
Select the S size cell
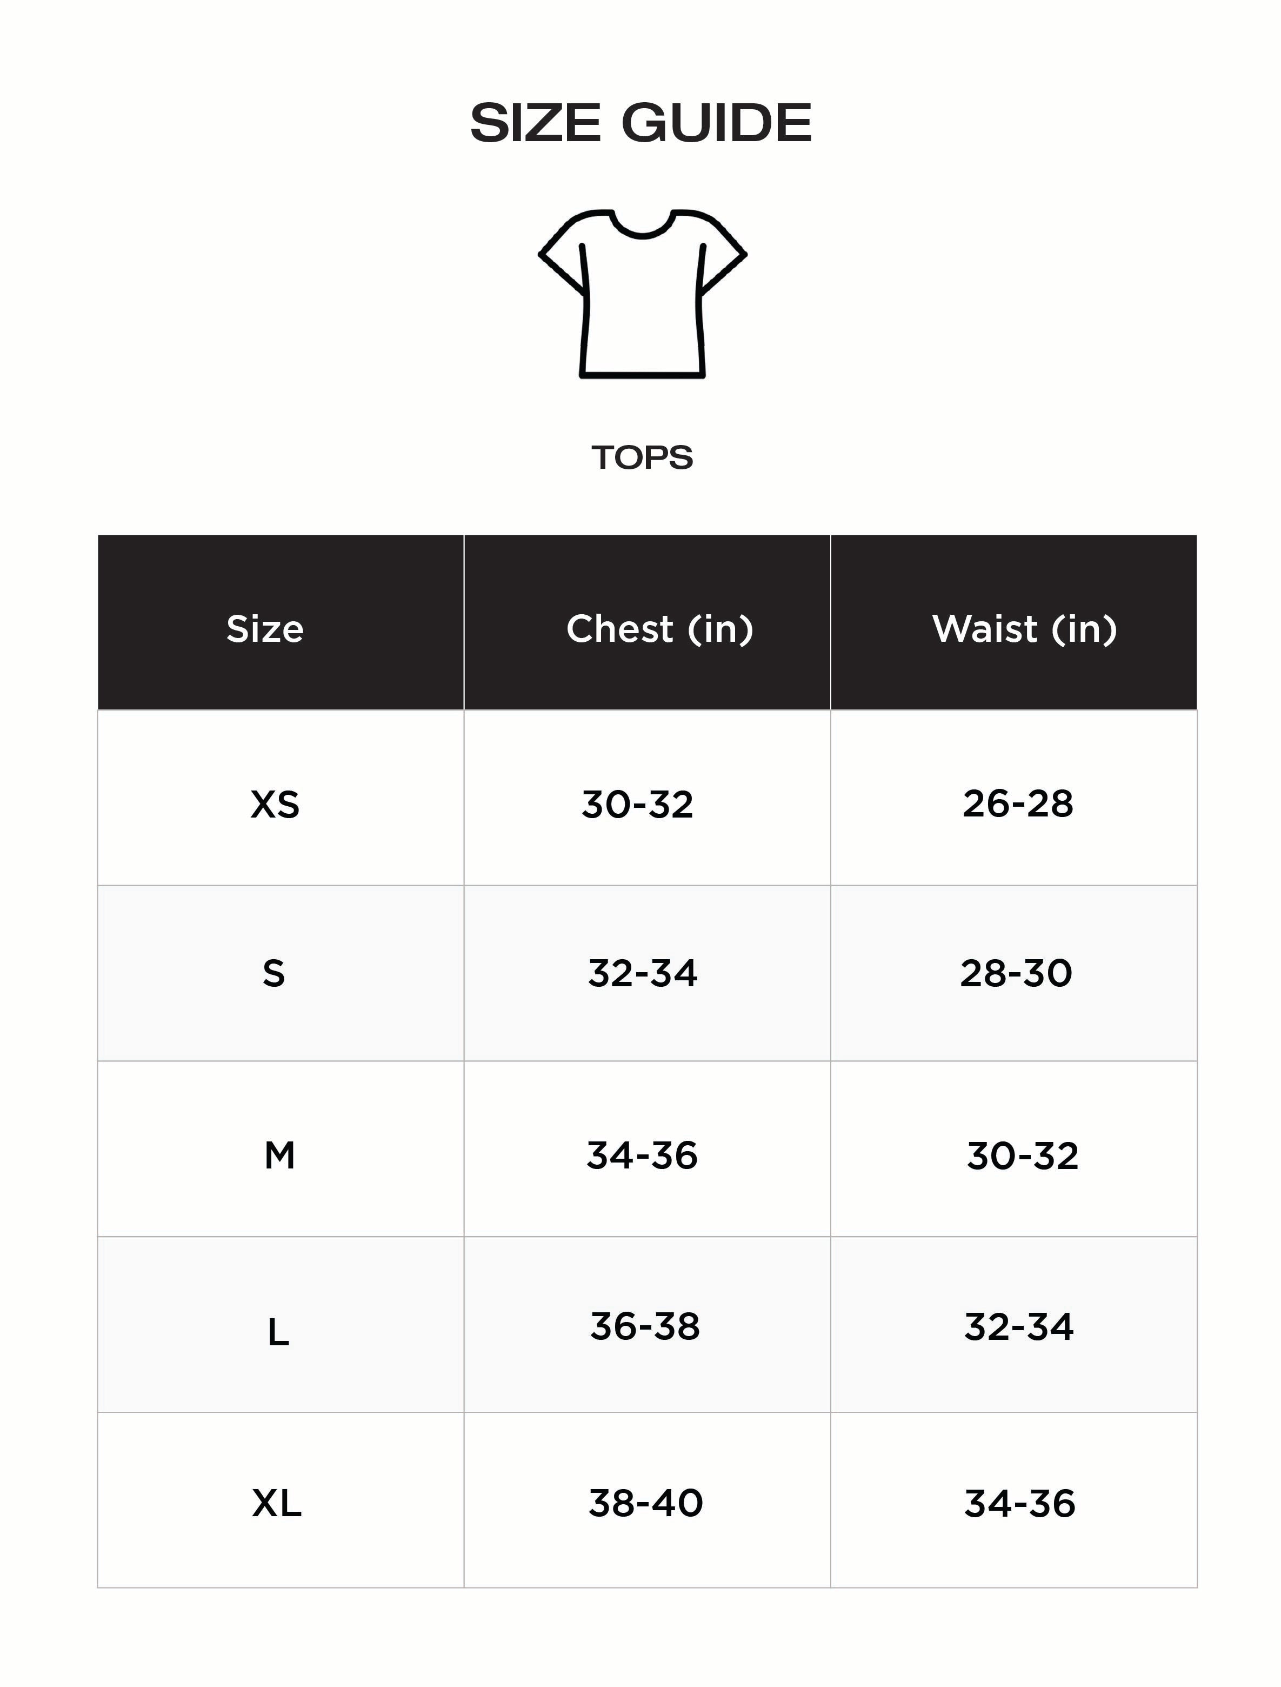[273, 974]
